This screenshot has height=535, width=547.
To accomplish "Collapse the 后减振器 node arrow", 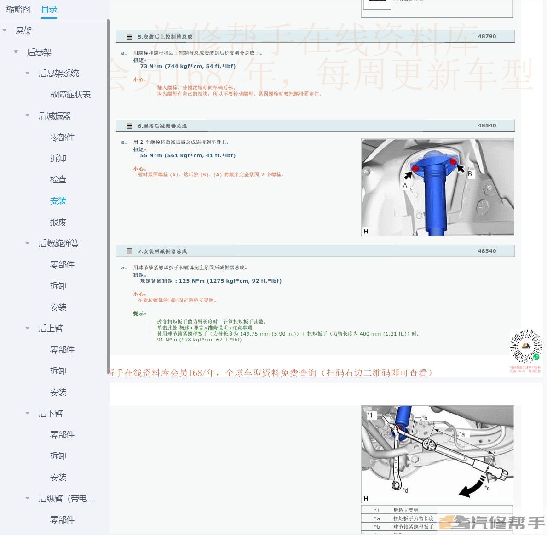I will pos(28,115).
